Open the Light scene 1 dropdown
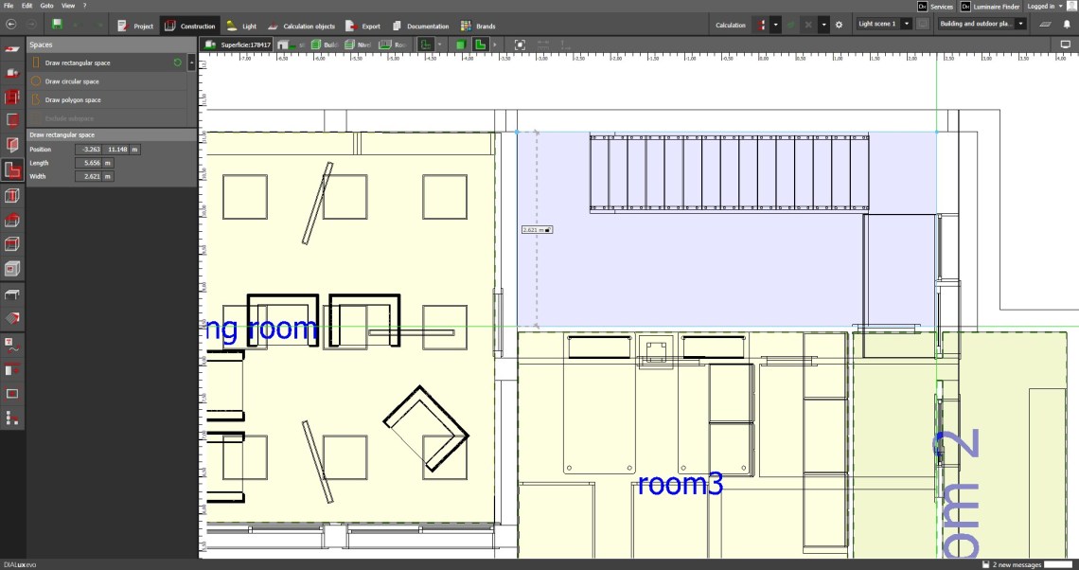Screen dimensions: 1079x570 [x=884, y=25]
